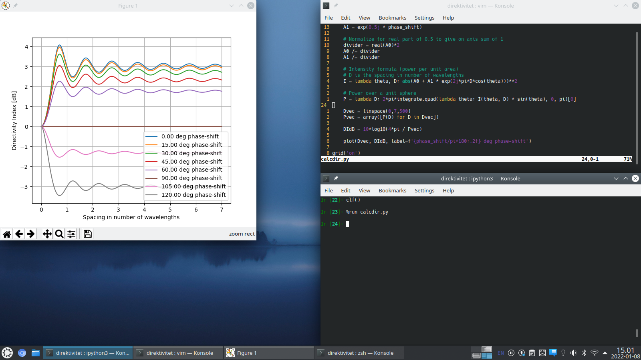Switch virtual desktops using the pager widget
The height and width of the screenshot is (360, 641).
[482, 353]
